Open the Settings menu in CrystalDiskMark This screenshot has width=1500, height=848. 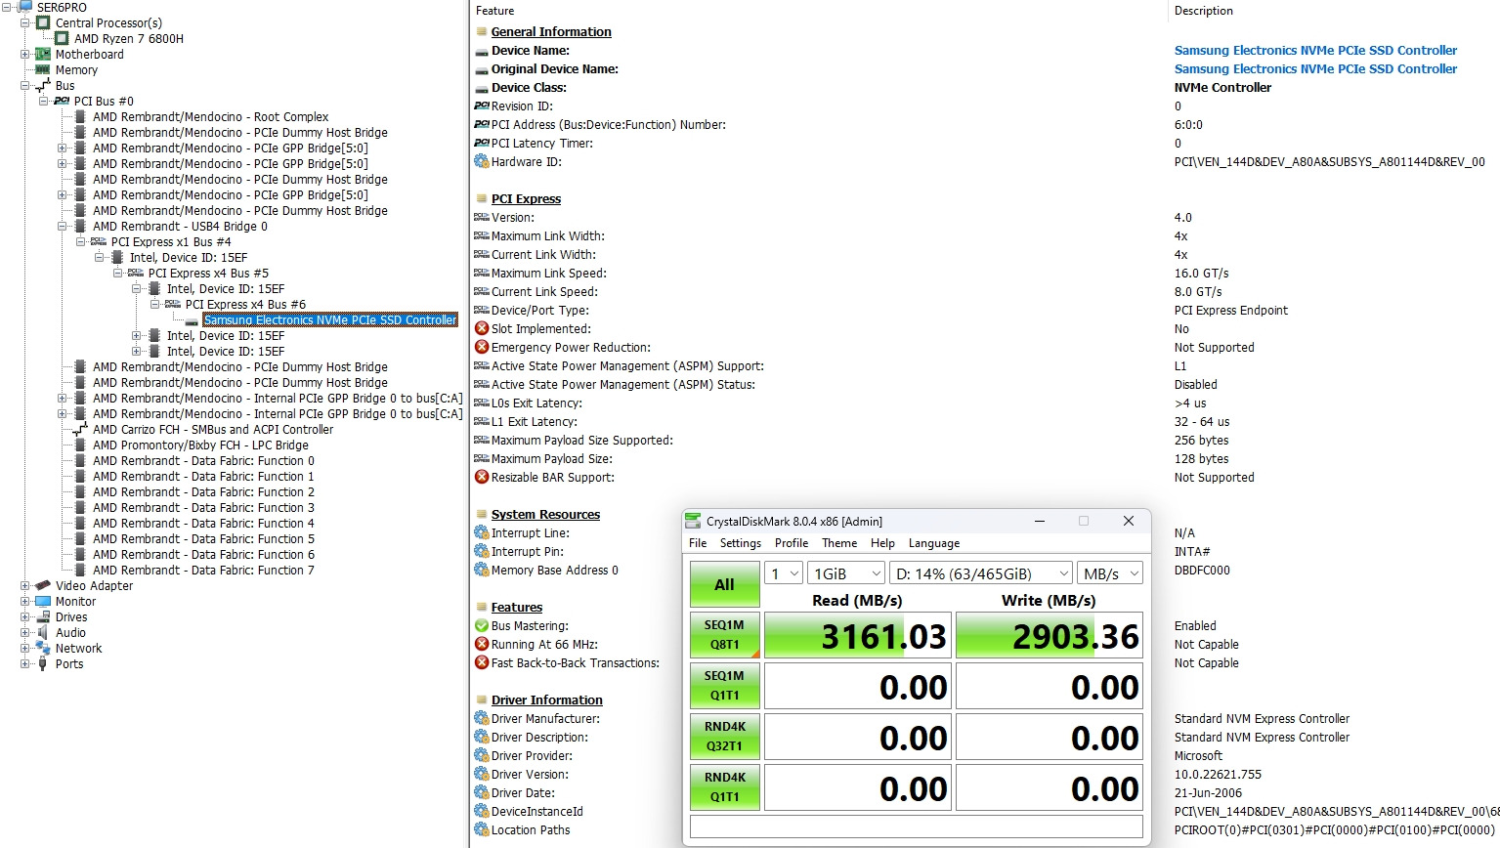coord(741,543)
